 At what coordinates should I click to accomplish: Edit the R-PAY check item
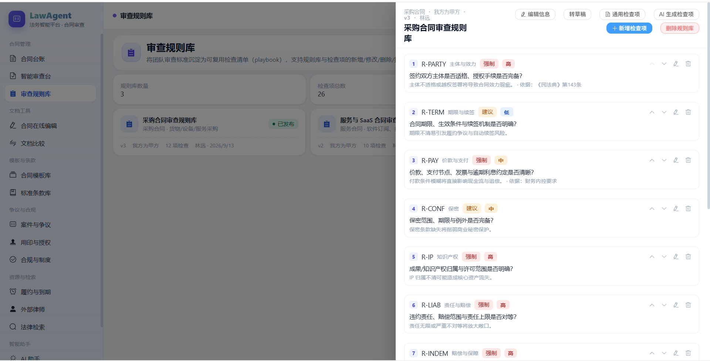pyautogui.click(x=676, y=160)
